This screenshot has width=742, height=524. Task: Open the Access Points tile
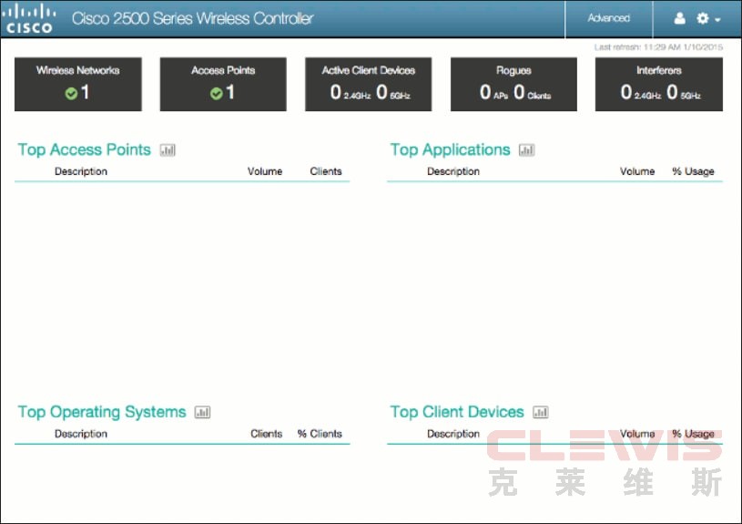point(223,85)
